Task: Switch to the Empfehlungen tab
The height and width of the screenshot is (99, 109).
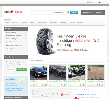Action: point(86,90)
